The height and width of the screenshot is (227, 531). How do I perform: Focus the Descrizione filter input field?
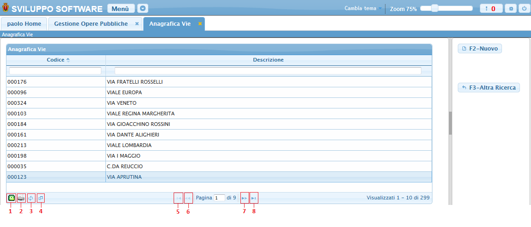268,71
